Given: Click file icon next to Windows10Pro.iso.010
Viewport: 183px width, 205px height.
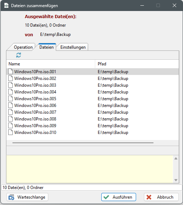Looking at the screenshot, I should tap(10, 132).
